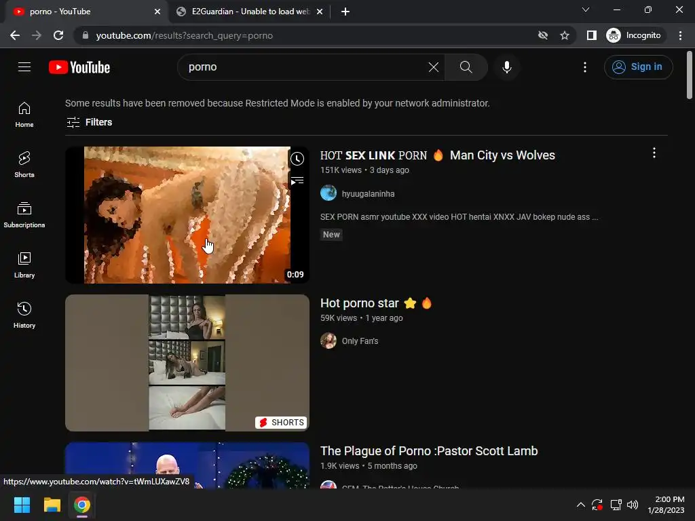
Task: Open the Pastor Scott Lamb video thumbnail
Action: pyautogui.click(x=187, y=465)
